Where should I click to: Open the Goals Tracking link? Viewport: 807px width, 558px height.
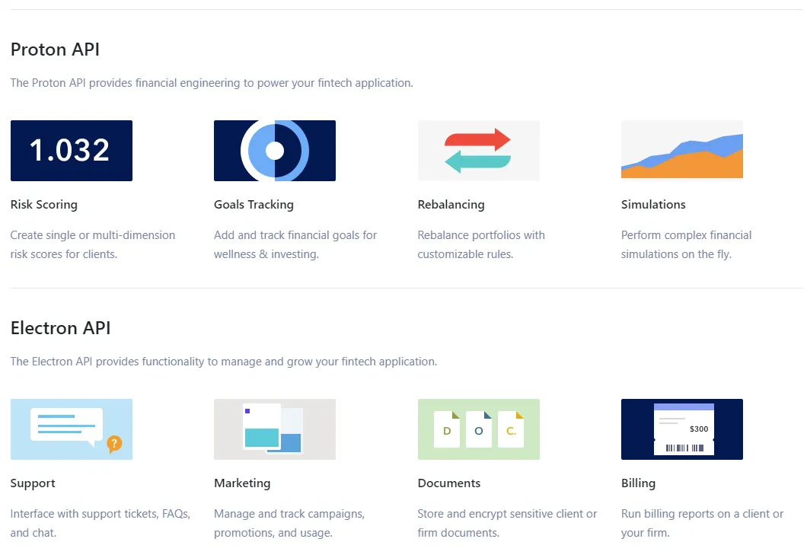coord(254,205)
